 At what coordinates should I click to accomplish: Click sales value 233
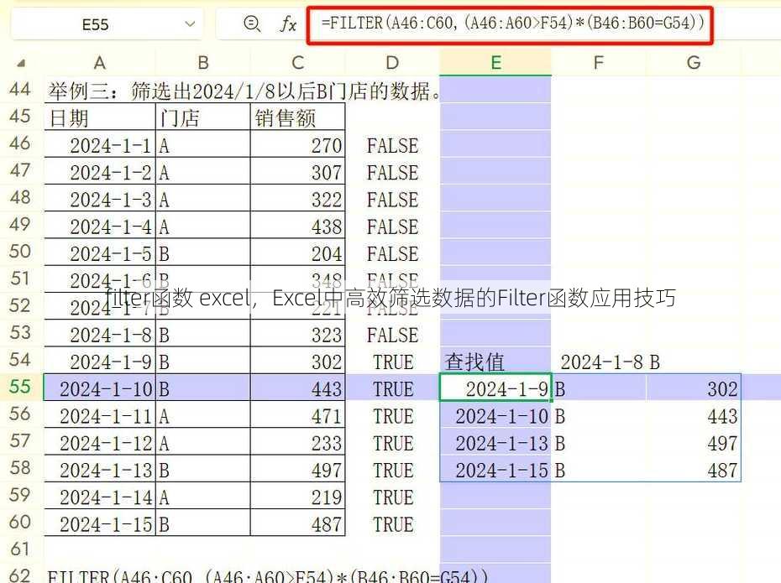pos(297,442)
